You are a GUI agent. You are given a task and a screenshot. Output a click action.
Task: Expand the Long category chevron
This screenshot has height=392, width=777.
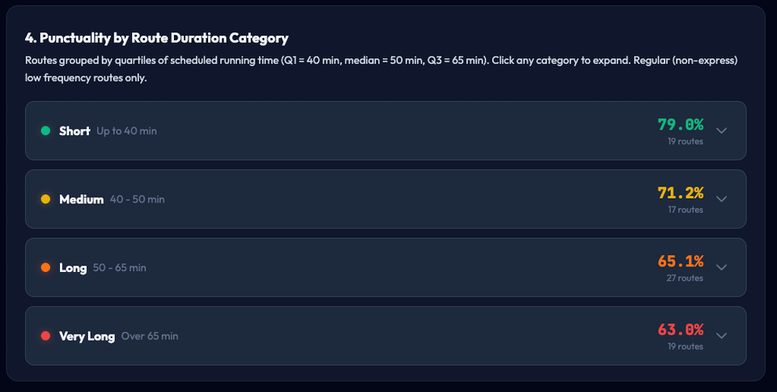722,267
